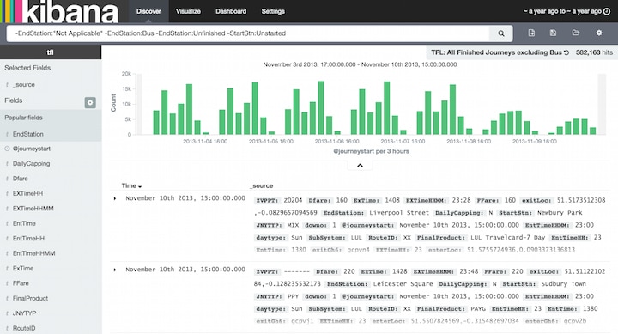Select the DailyCapping field
The width and height of the screenshot is (618, 334).
(x=31, y=164)
